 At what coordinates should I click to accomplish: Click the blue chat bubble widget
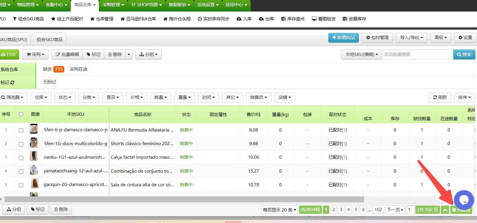coord(464,200)
